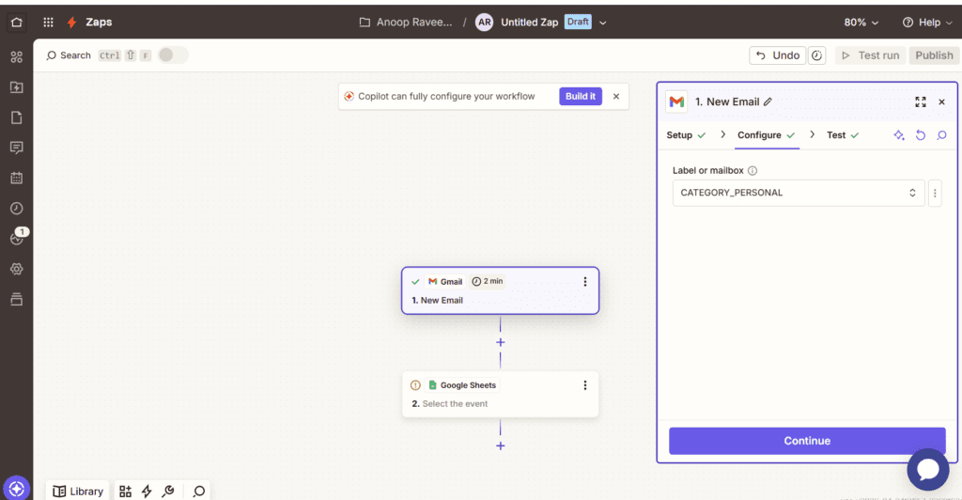
Task: Open the apps grid launcher icon
Action: pos(48,22)
